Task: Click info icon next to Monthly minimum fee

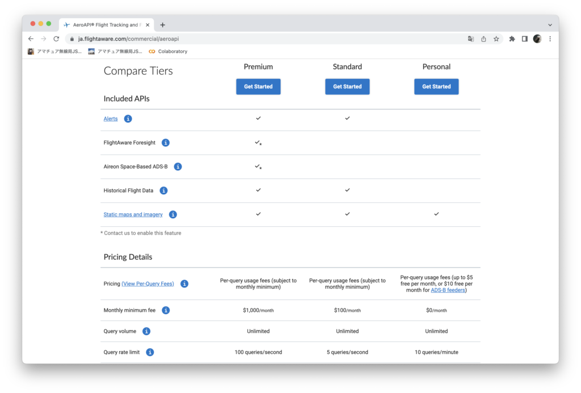Action: (166, 310)
